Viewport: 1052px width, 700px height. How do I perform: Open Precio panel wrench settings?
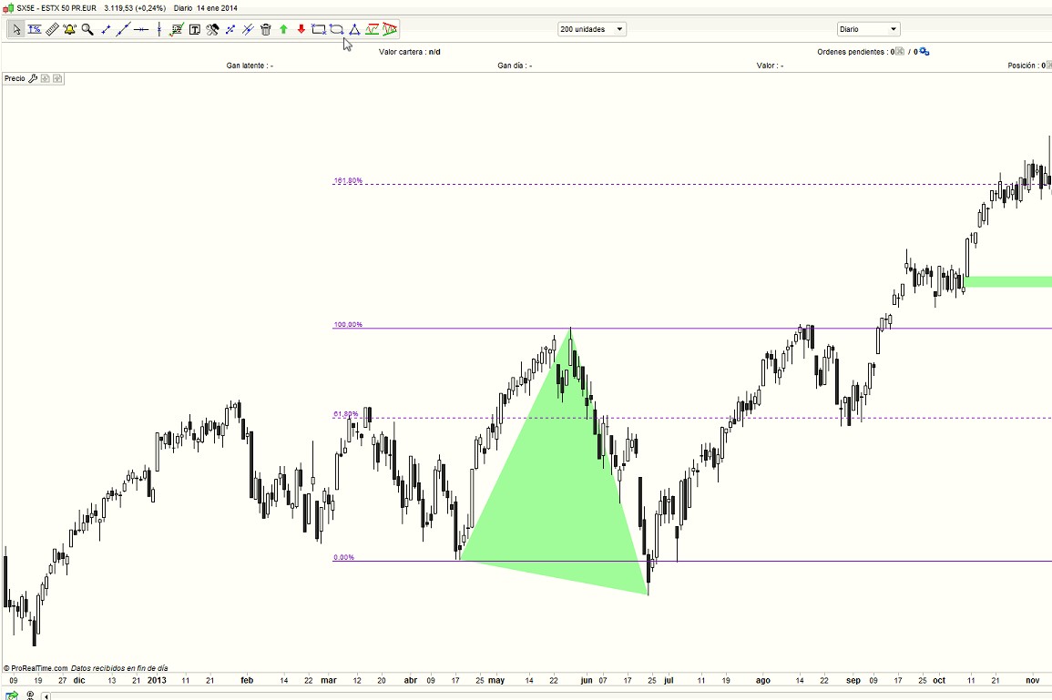tap(32, 78)
